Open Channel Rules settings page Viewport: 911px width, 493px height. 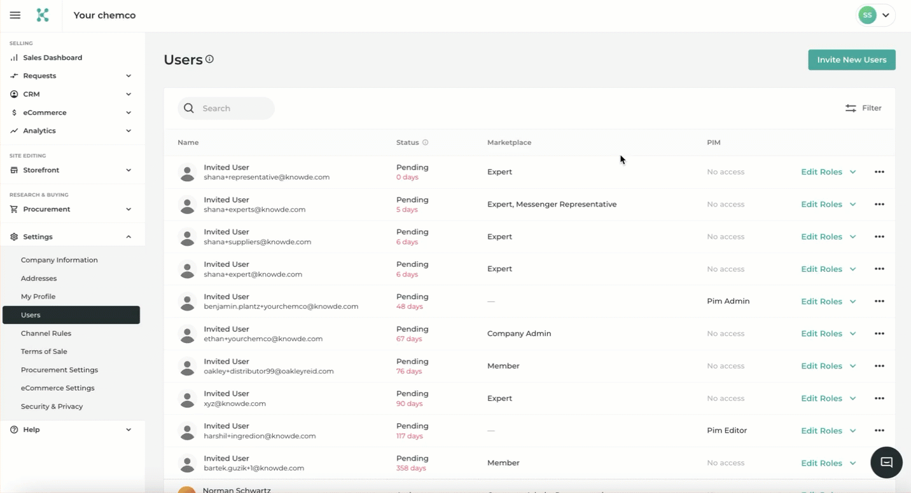(46, 333)
